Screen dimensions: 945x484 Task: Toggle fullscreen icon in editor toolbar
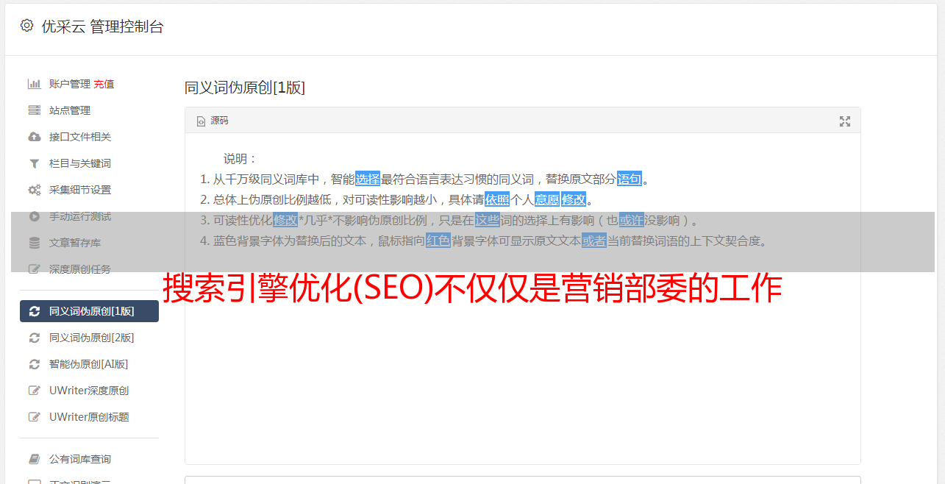tap(845, 121)
